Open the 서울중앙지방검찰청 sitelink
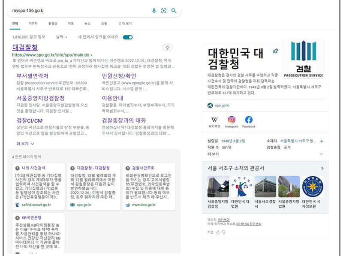 coord(40,98)
